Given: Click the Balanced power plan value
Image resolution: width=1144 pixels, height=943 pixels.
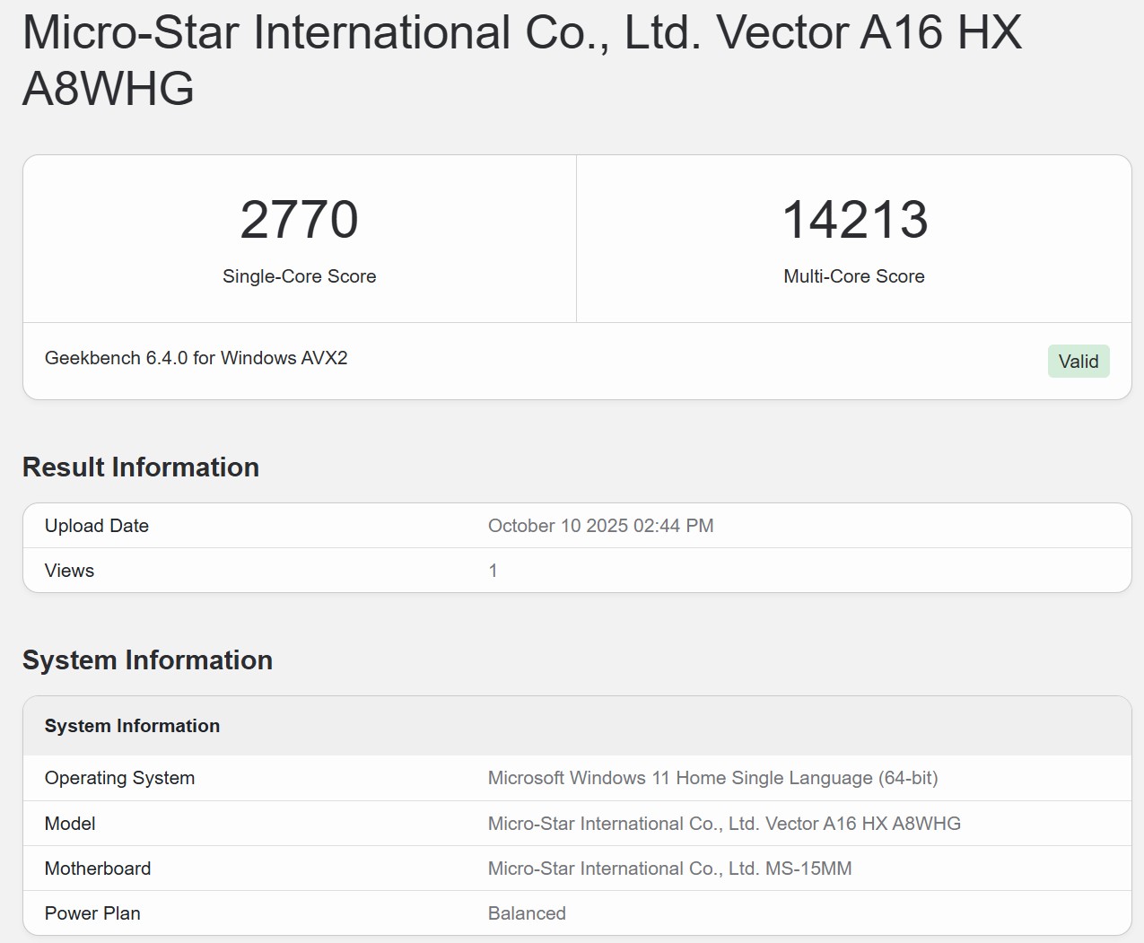Looking at the screenshot, I should (x=527, y=913).
